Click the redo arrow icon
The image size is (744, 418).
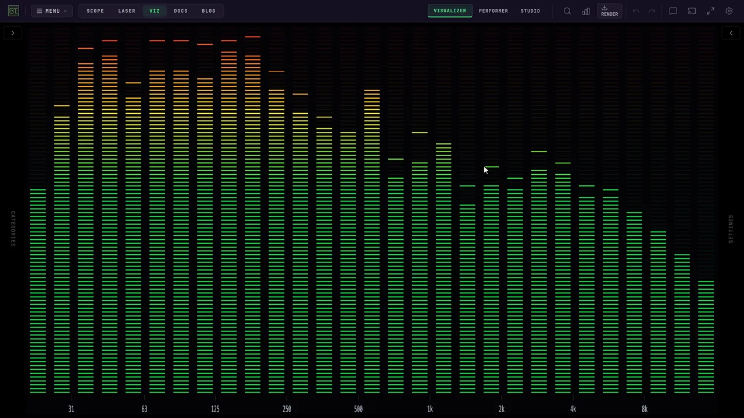[652, 11]
